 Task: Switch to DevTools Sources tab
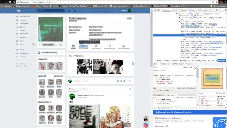184,10
